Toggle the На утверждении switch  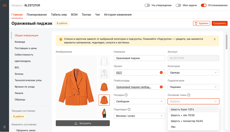[x=147, y=5]
